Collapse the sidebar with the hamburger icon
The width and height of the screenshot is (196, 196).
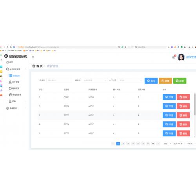(x=33, y=57)
